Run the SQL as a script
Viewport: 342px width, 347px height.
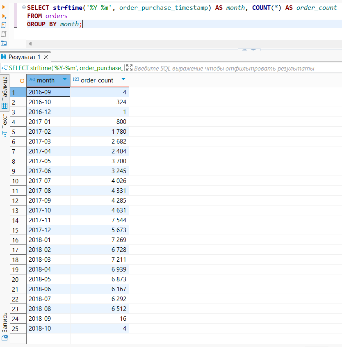point(4,25)
